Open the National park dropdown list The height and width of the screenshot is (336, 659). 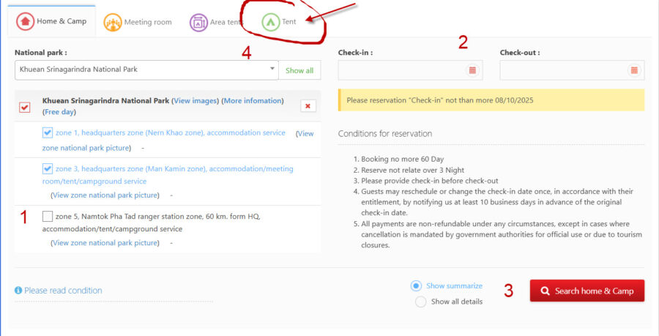point(146,70)
